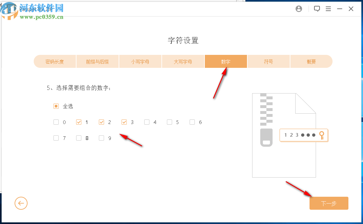Select the 小写字母 tab
The width and height of the screenshot is (363, 224).
click(x=140, y=61)
